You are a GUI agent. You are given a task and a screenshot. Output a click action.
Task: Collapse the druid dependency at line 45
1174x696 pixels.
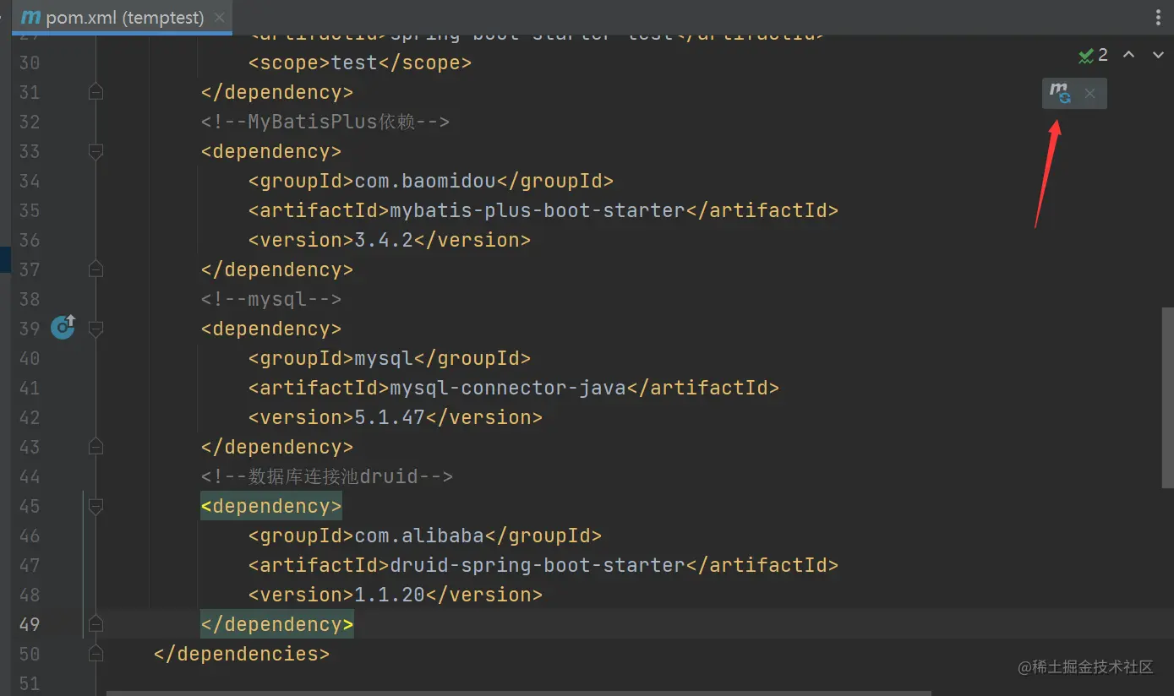[x=96, y=506]
